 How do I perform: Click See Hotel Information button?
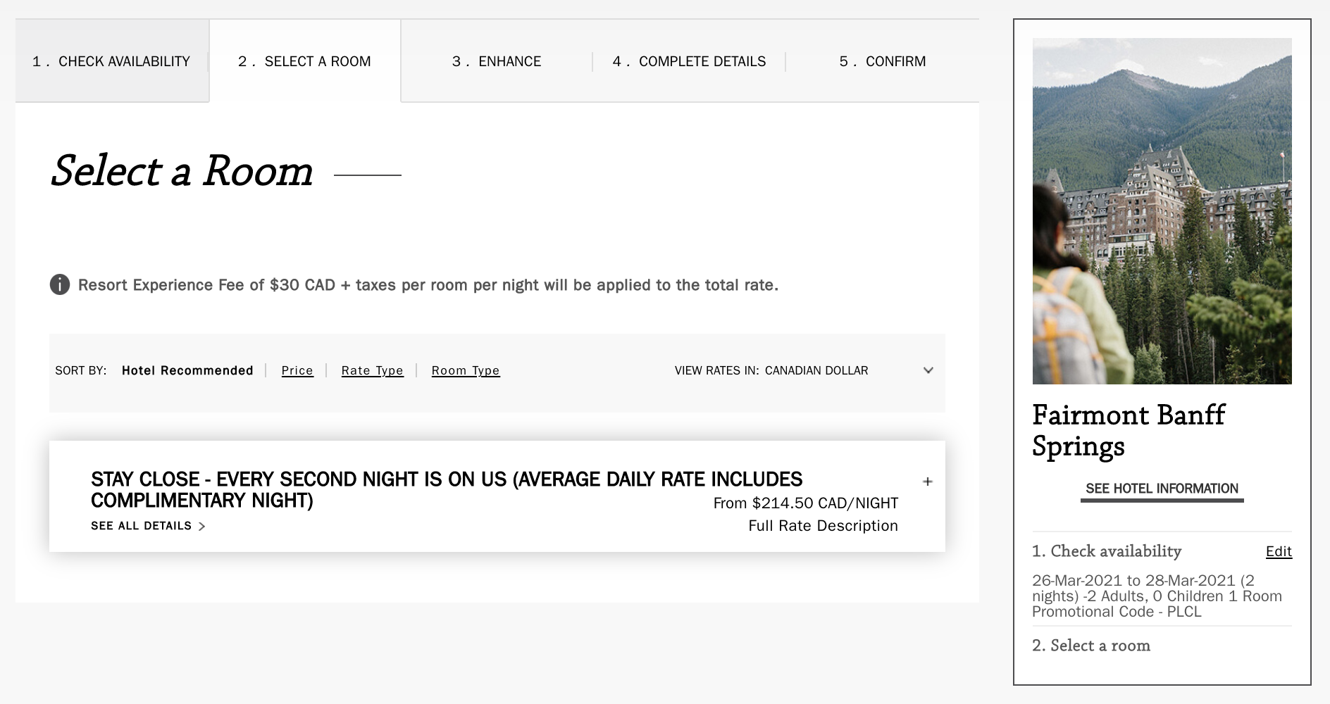[1162, 489]
